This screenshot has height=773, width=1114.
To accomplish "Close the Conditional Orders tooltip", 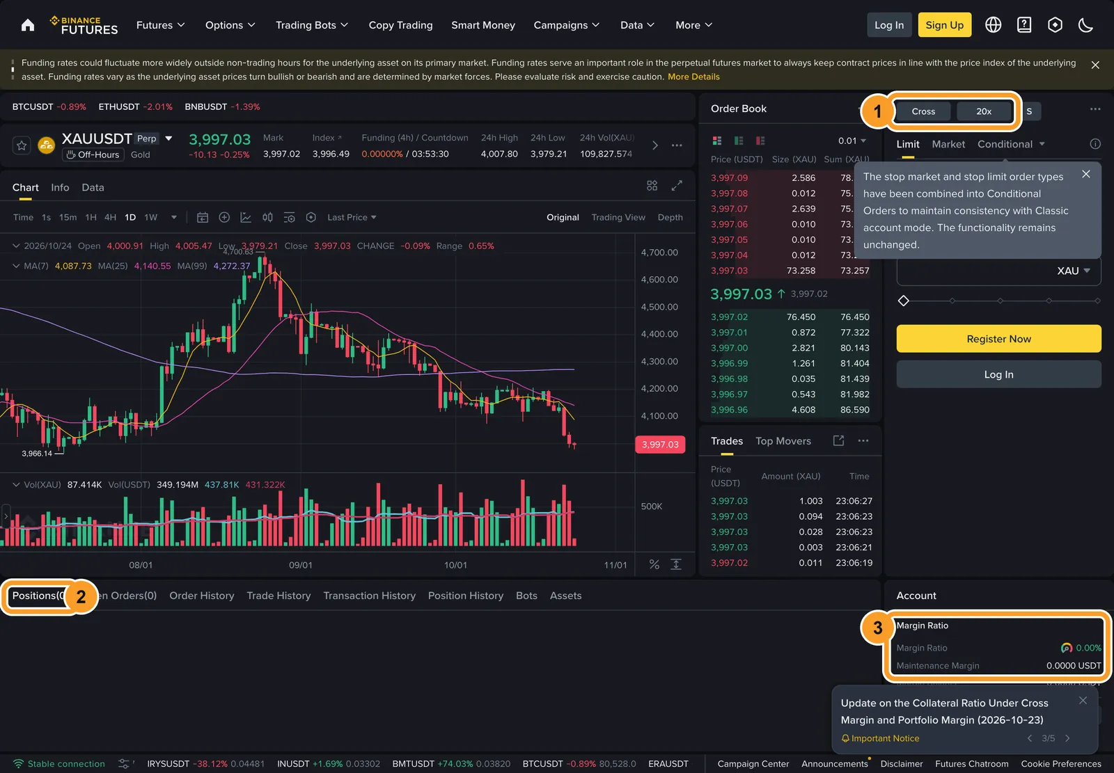I will click(1086, 174).
